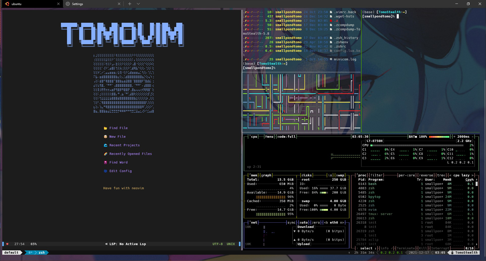Click the folder icon beside Find File
Viewport: 486px width, 261px height.
click(105, 128)
